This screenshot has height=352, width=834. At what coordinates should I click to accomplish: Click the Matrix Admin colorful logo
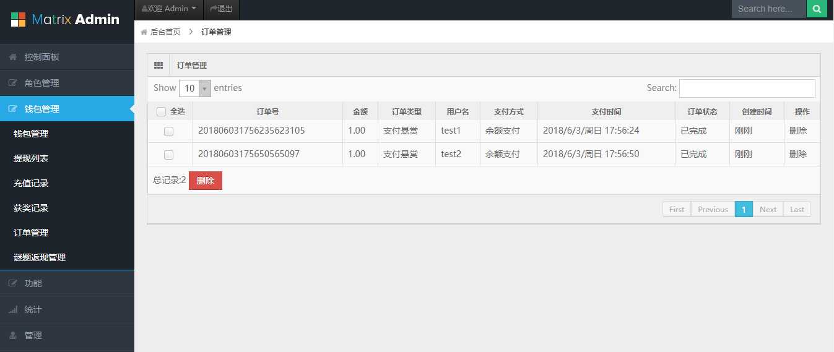pyautogui.click(x=19, y=20)
